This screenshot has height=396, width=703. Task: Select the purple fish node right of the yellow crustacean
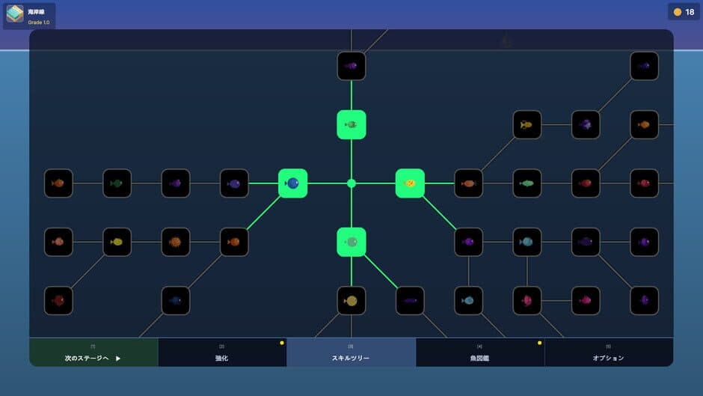(x=586, y=124)
